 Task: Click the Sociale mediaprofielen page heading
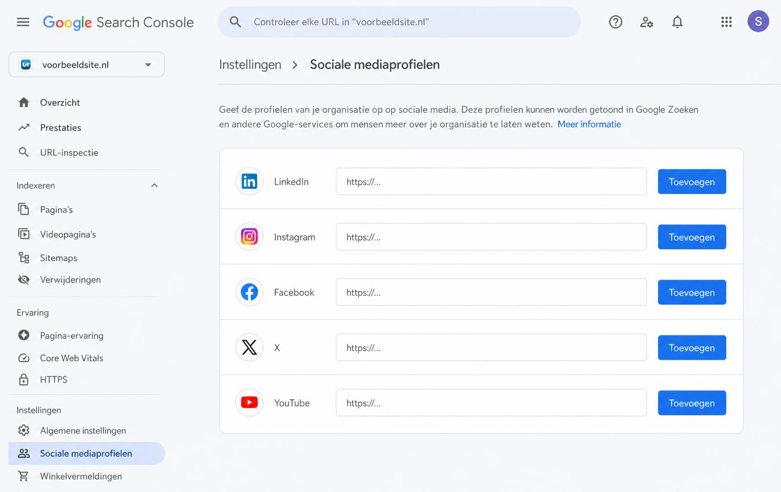click(x=375, y=64)
